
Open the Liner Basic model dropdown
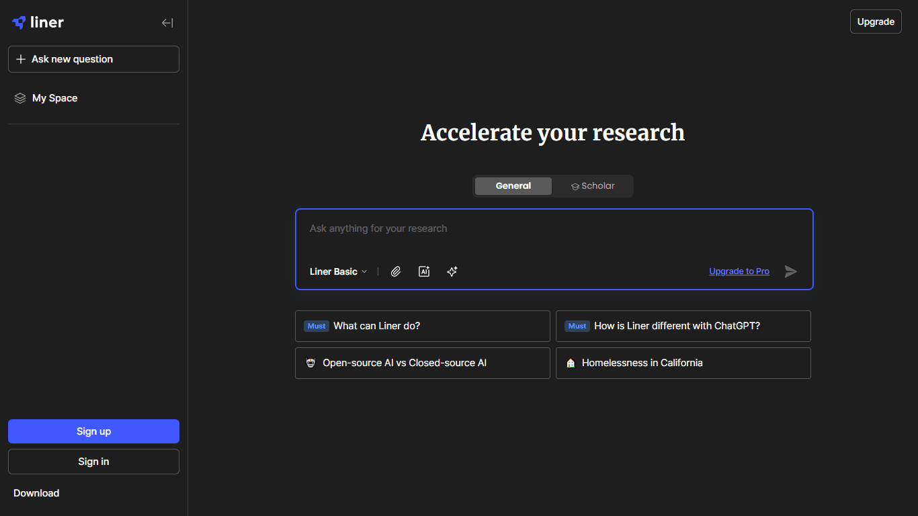tap(334, 271)
